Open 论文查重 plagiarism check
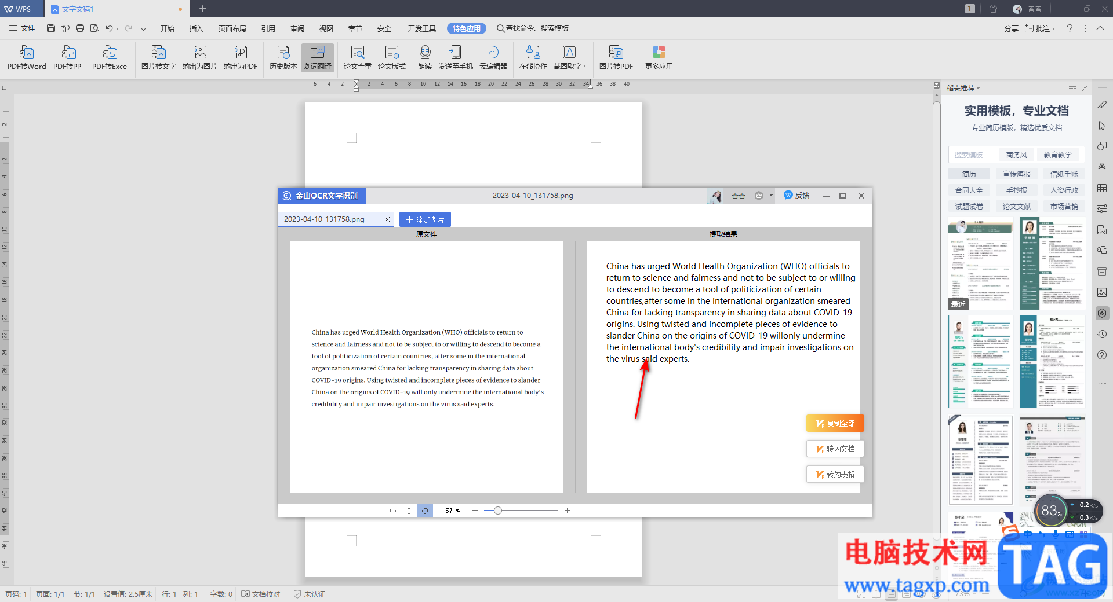This screenshot has width=1113, height=602. click(x=358, y=58)
